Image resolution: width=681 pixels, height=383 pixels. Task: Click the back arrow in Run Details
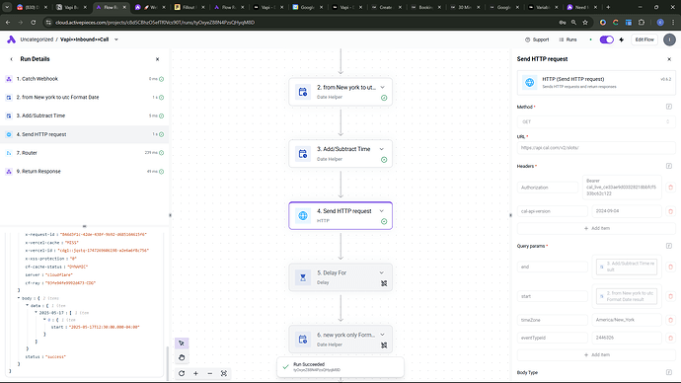point(11,59)
